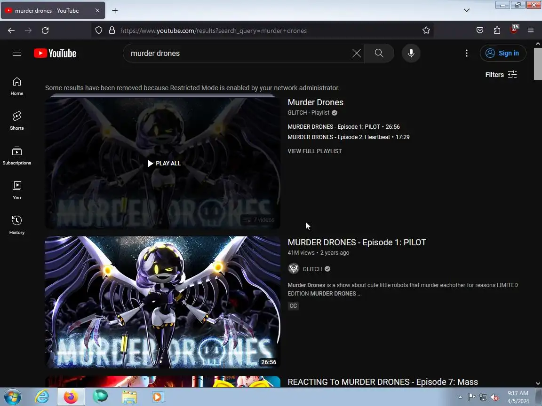Click the scrollbar down arrow
This screenshot has width=542, height=406.
click(x=538, y=383)
